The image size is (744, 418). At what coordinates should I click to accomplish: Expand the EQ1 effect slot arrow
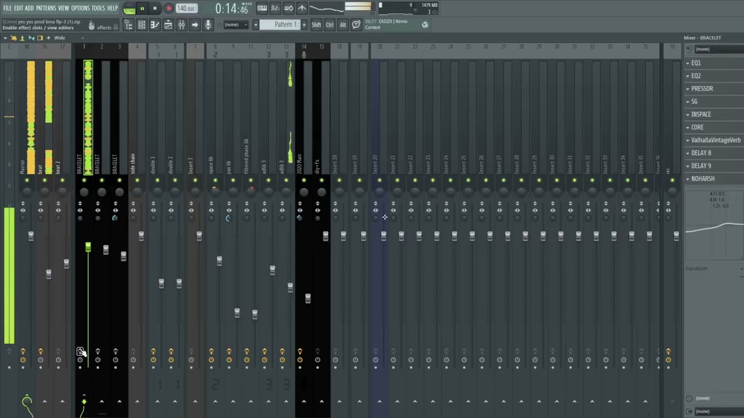coord(688,63)
